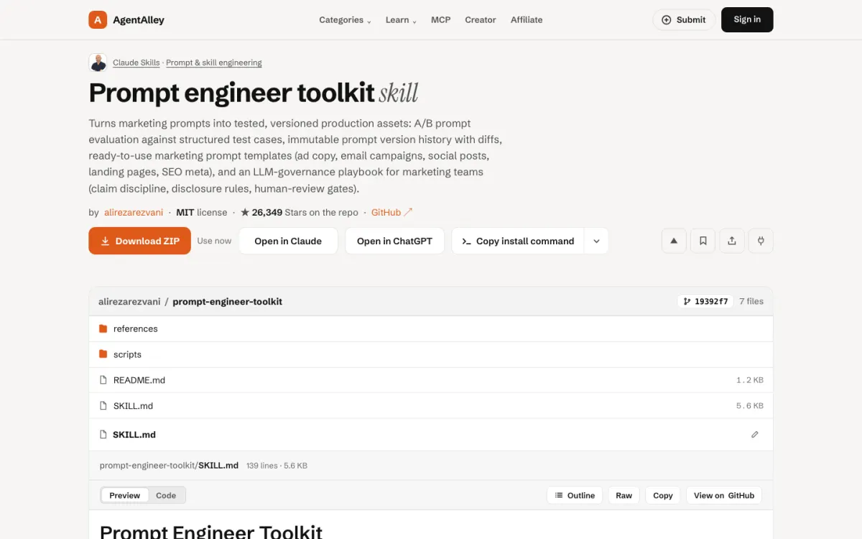Open alirezarezvani repo owner link
This screenshot has height=539, width=862.
tap(129, 301)
